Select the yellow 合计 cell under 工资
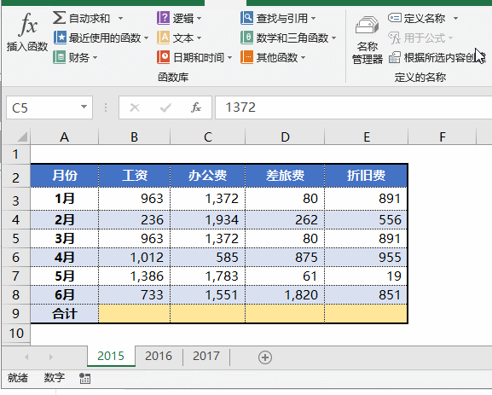This screenshot has width=492, height=395. point(134,313)
